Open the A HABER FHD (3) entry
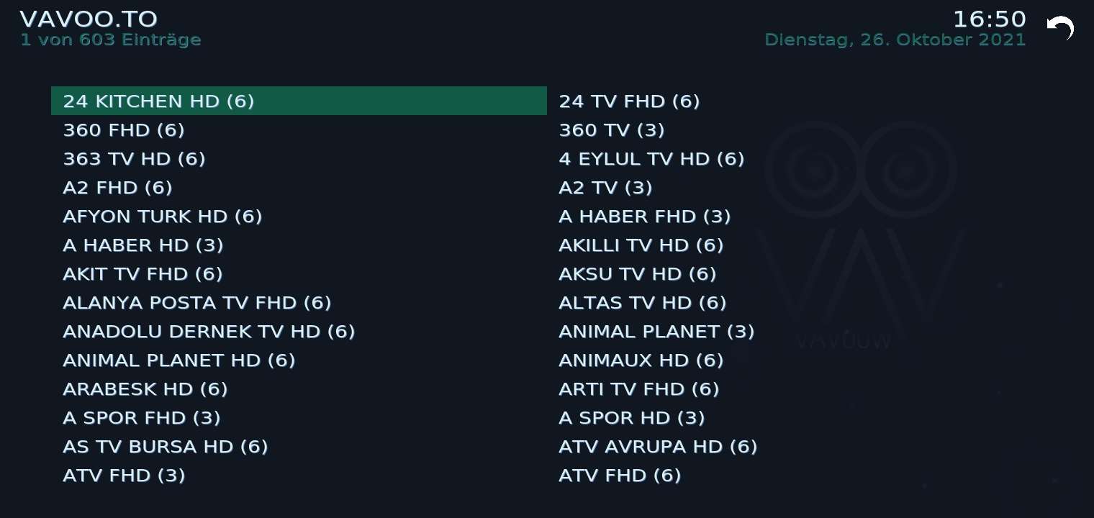Viewport: 1094px width, 518px height. pos(644,217)
